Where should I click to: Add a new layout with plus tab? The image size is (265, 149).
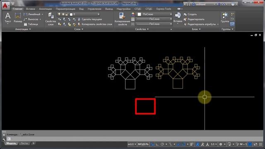tap(33, 144)
